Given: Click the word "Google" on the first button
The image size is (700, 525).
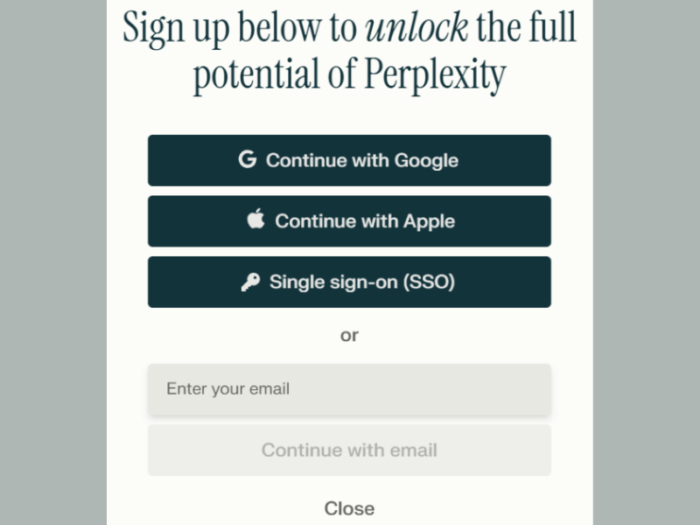Looking at the screenshot, I should tap(426, 161).
